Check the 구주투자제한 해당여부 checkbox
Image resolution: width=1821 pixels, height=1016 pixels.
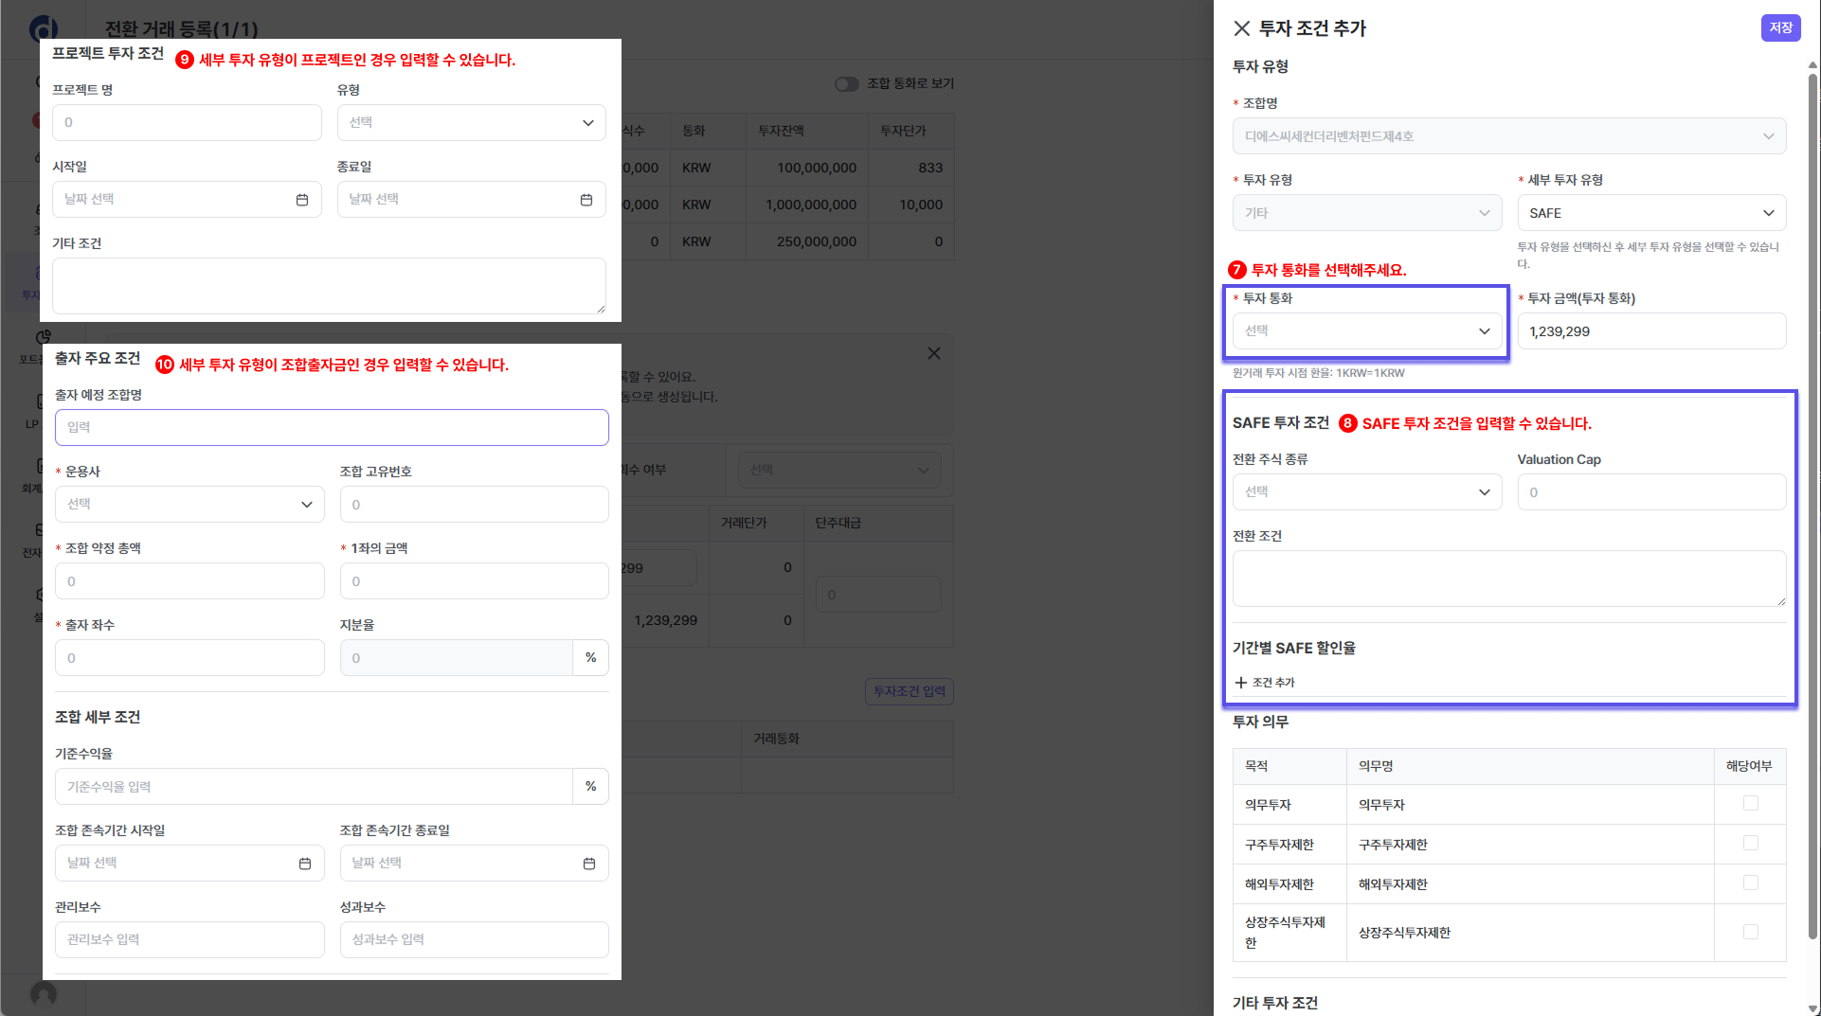coord(1750,844)
